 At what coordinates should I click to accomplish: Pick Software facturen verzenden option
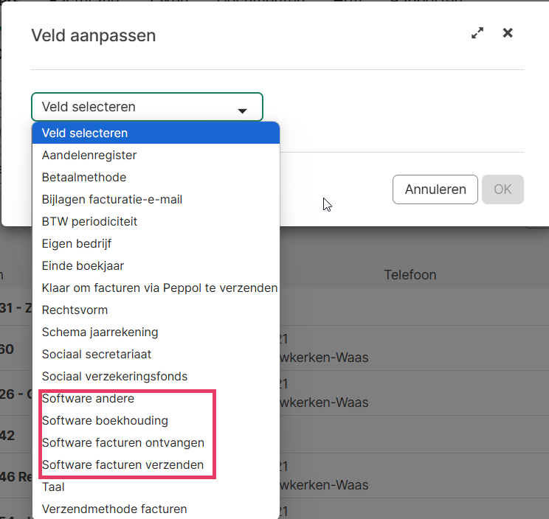pyautogui.click(x=123, y=465)
